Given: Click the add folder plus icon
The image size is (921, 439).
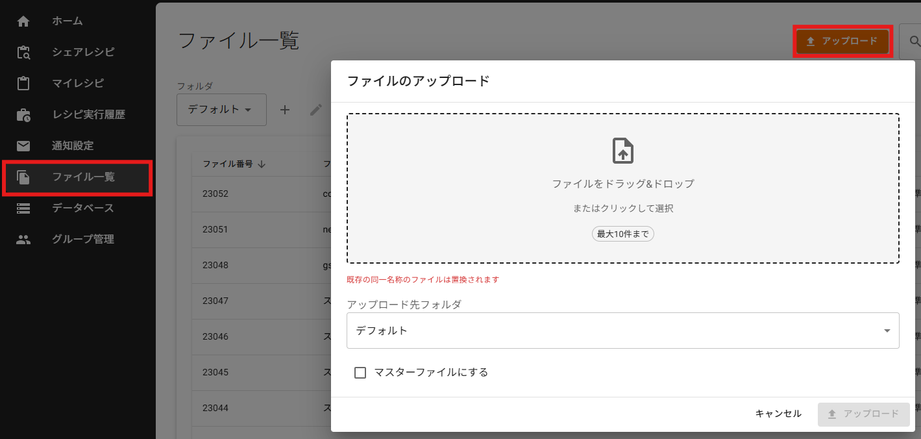Looking at the screenshot, I should [x=284, y=110].
